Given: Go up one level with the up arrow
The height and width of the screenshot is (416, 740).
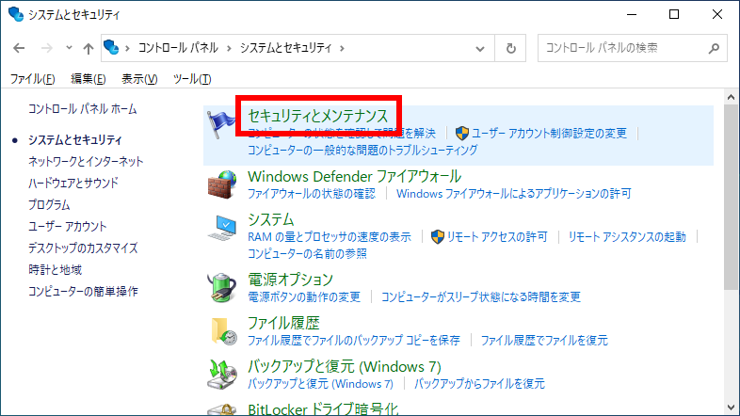Looking at the screenshot, I should point(88,48).
